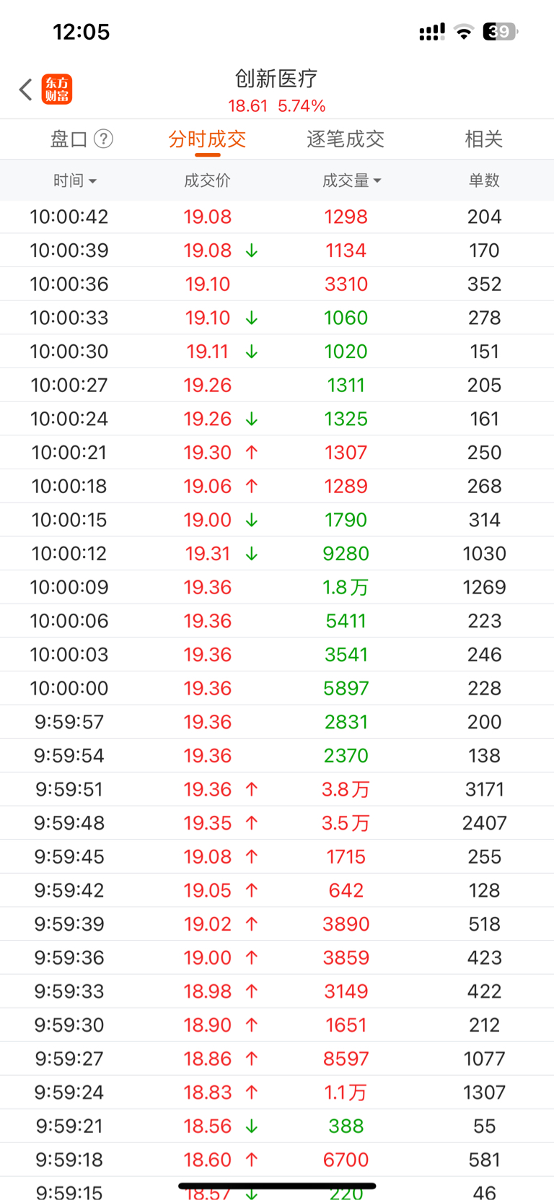Select the 成交价 column header
The image size is (554, 1200).
click(207, 181)
